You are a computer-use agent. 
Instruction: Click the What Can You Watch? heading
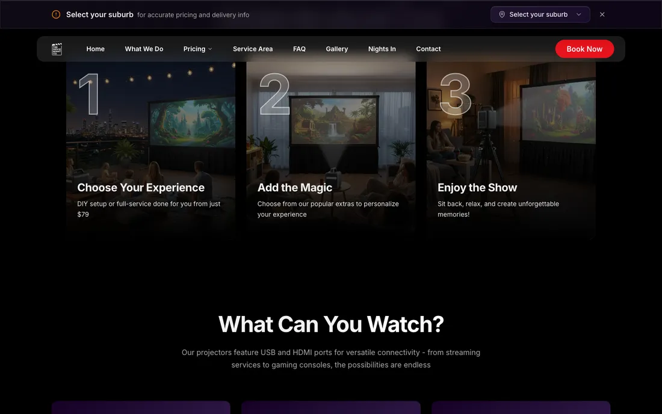(331, 324)
